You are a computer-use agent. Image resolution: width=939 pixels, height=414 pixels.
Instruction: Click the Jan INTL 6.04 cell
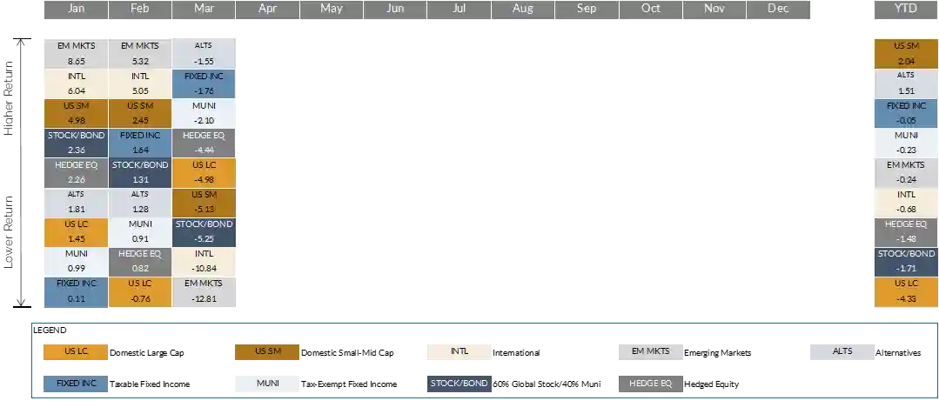click(x=76, y=83)
